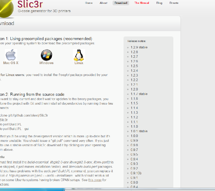Open release notes for 0.9.7
This screenshot has height=191, width=215.
click(134, 150)
